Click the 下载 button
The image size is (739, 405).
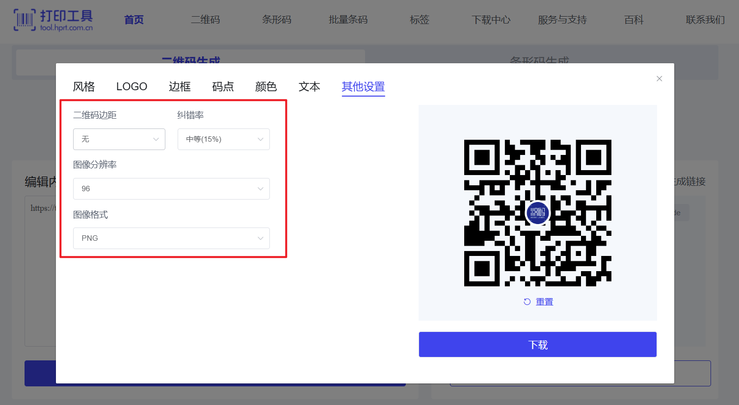point(538,345)
